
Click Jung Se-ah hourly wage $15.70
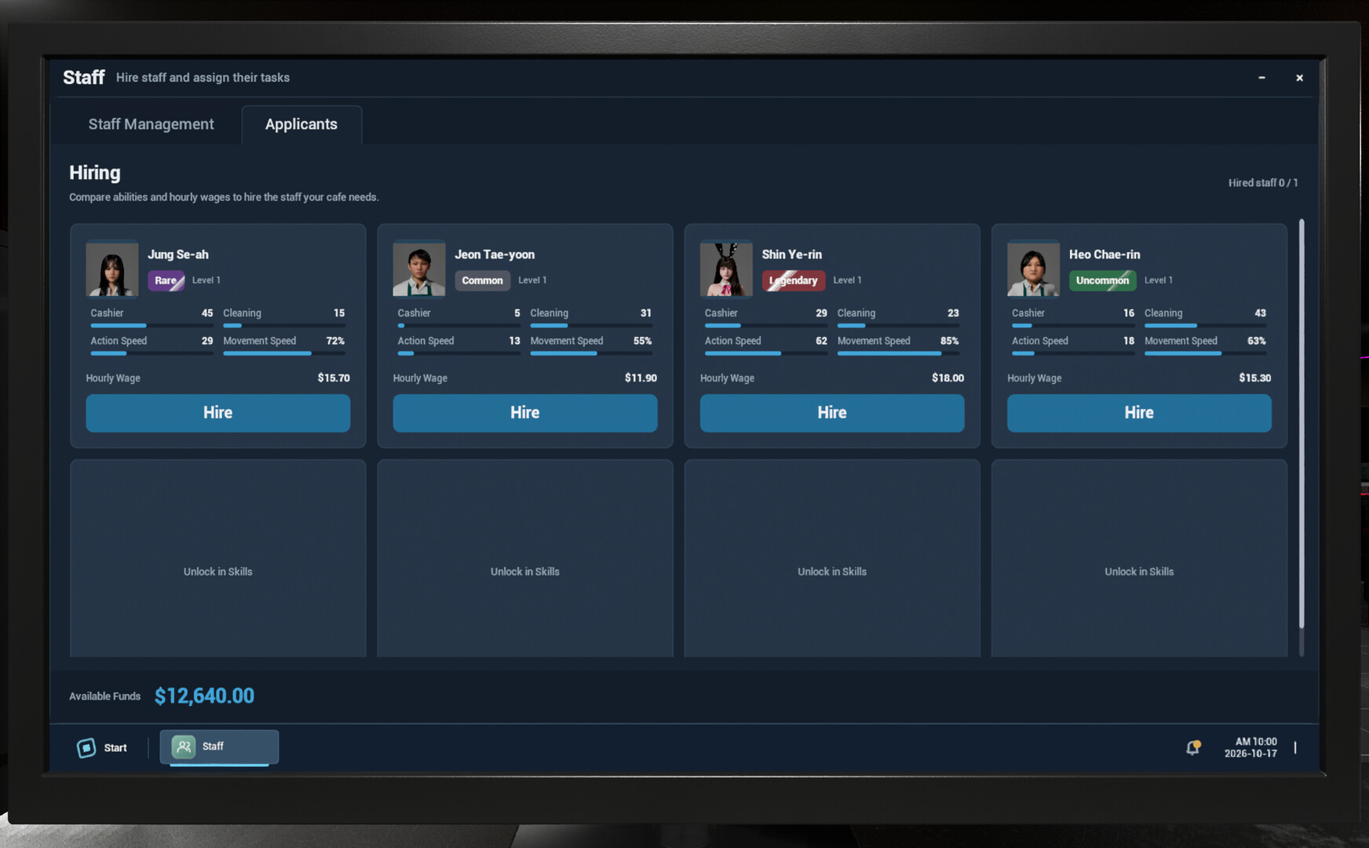[334, 378]
